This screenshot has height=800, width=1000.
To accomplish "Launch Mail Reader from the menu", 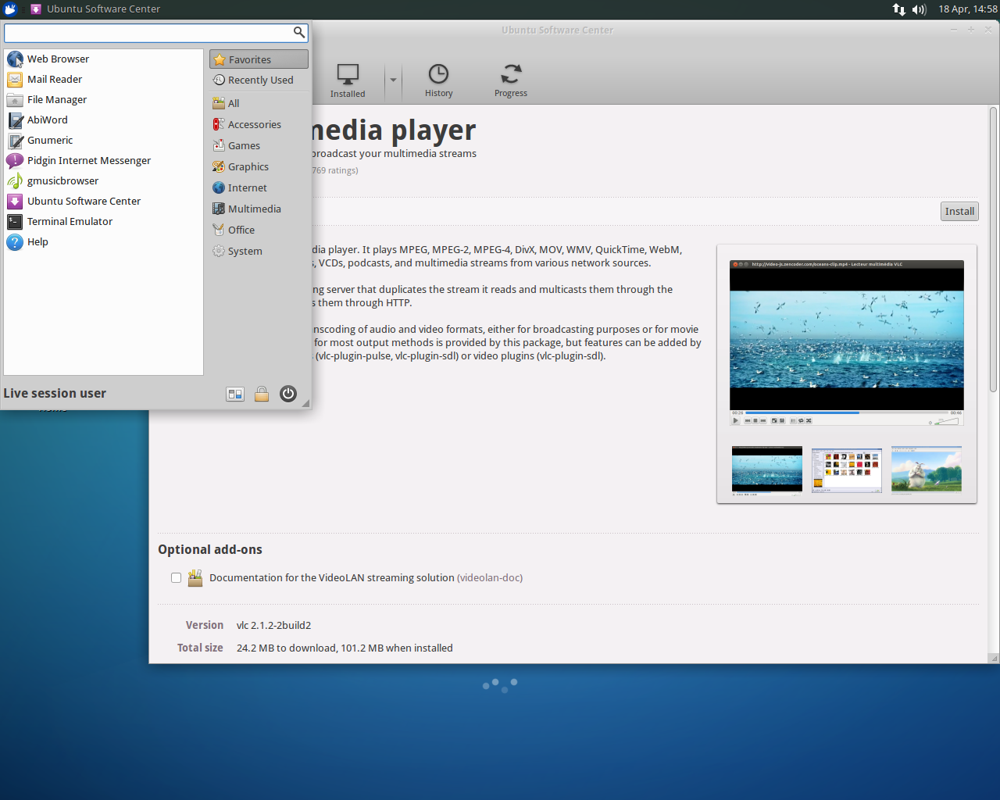I will tap(103, 80).
